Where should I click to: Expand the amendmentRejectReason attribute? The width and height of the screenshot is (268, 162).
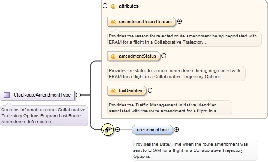click(180, 22)
